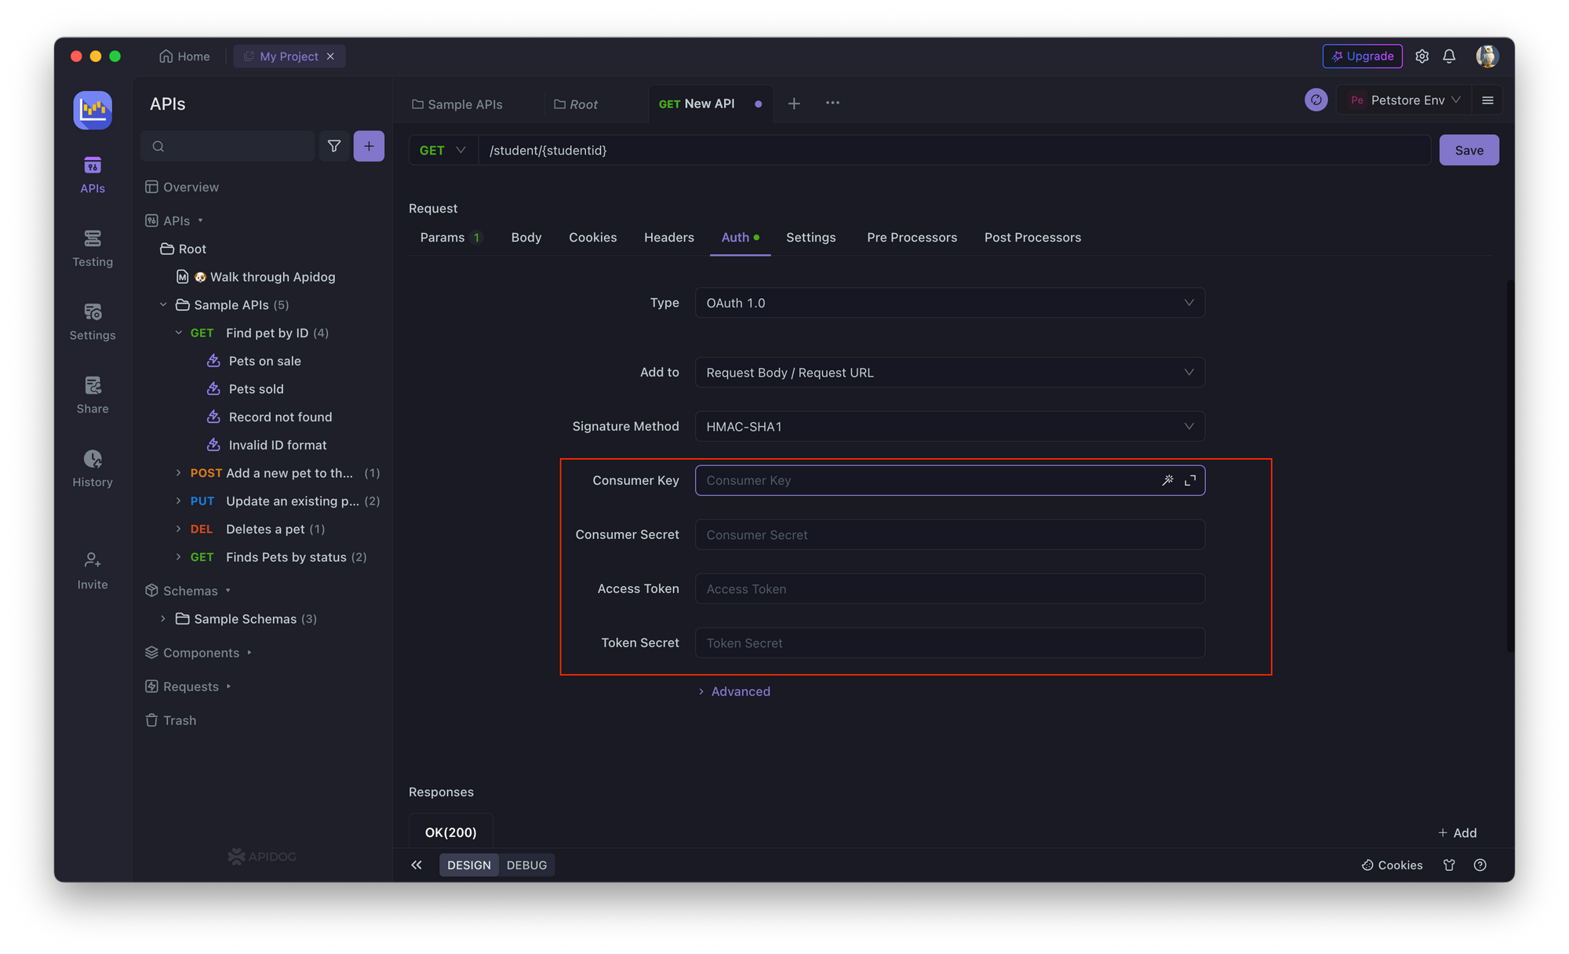Click the API search box
1569x954 pixels.
228,146
